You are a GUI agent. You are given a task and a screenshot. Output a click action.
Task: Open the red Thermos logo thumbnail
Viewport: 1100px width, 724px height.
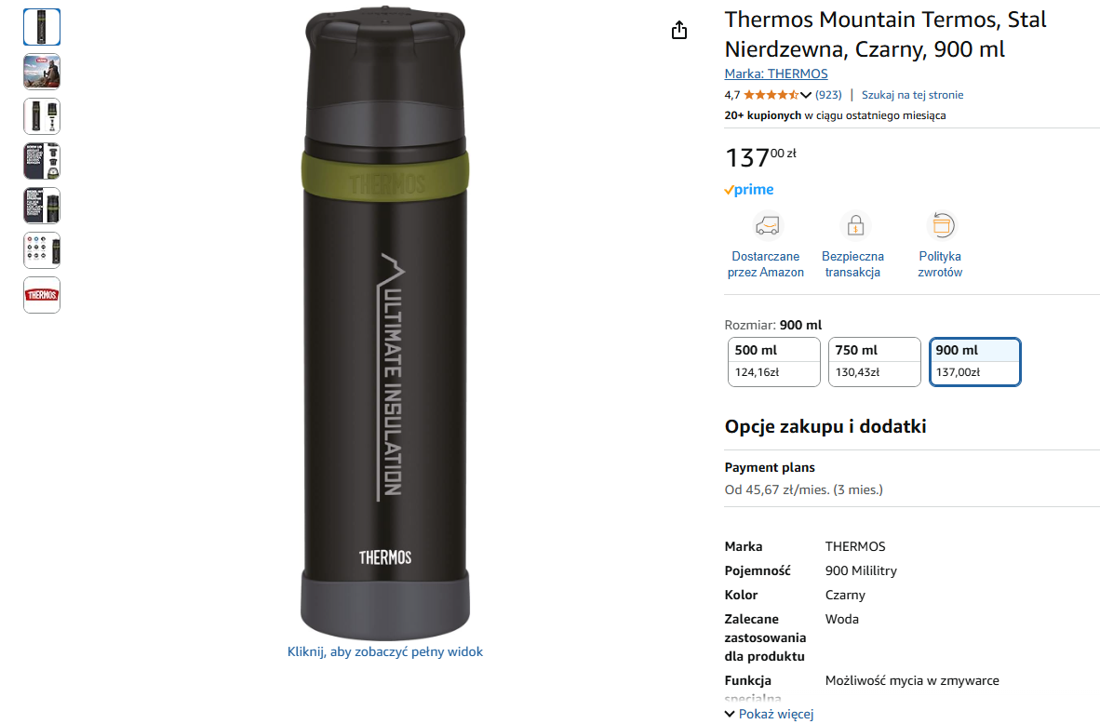coord(42,295)
